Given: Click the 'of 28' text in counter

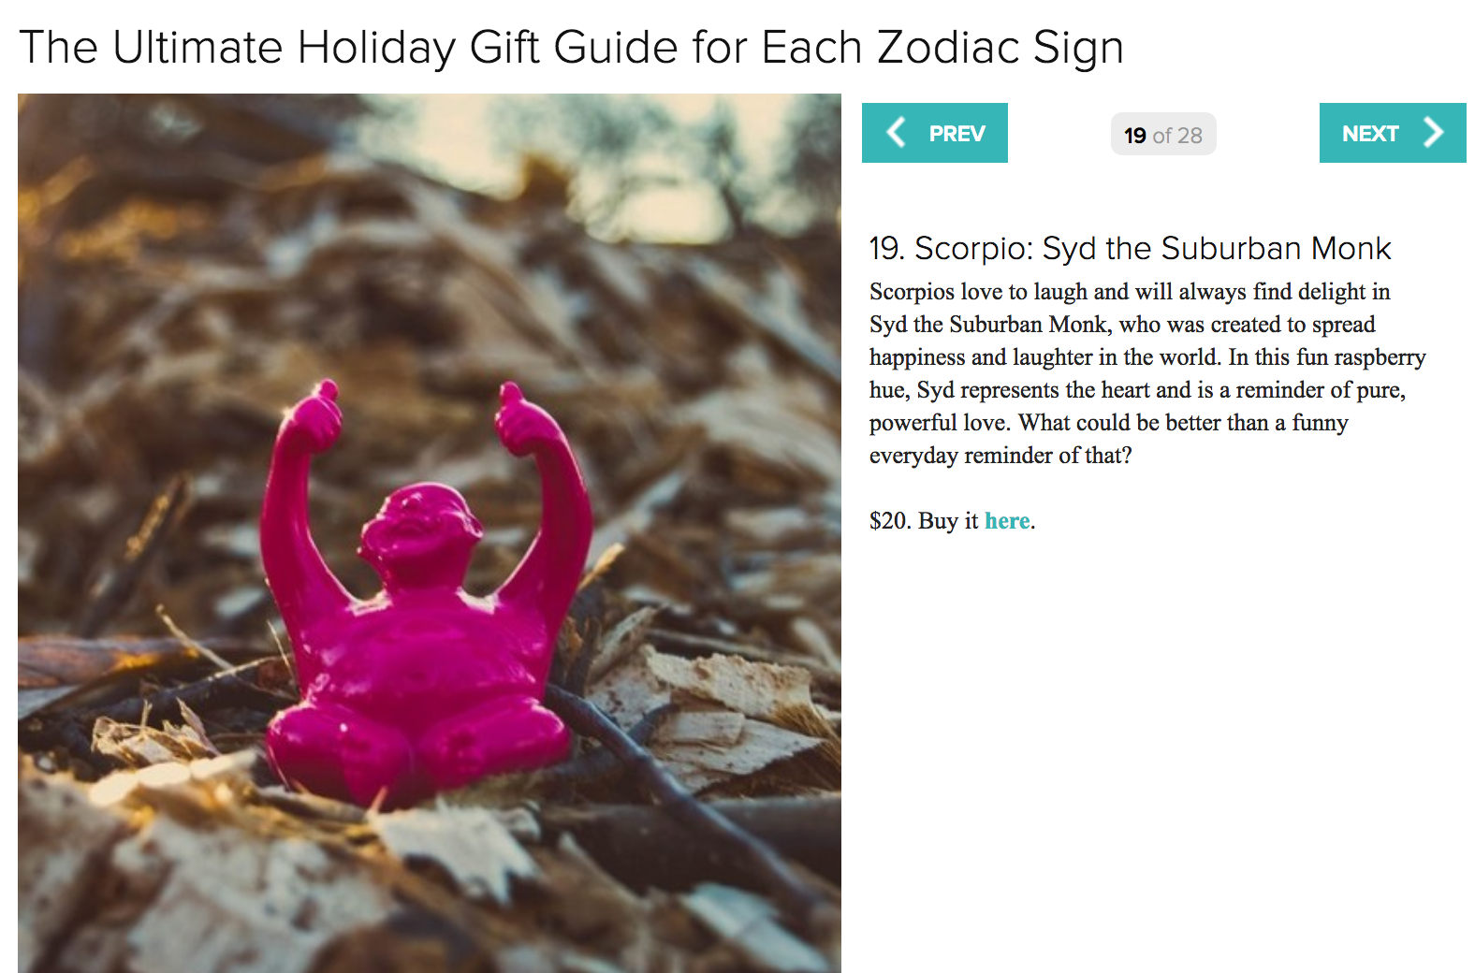Looking at the screenshot, I should (1177, 136).
